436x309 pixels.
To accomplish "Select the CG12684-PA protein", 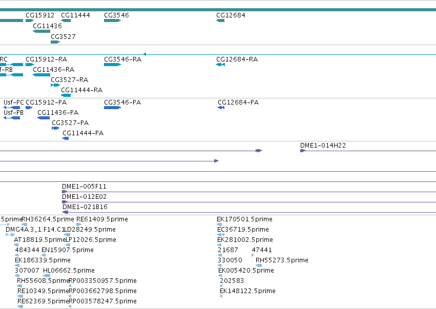I will coord(221,108).
